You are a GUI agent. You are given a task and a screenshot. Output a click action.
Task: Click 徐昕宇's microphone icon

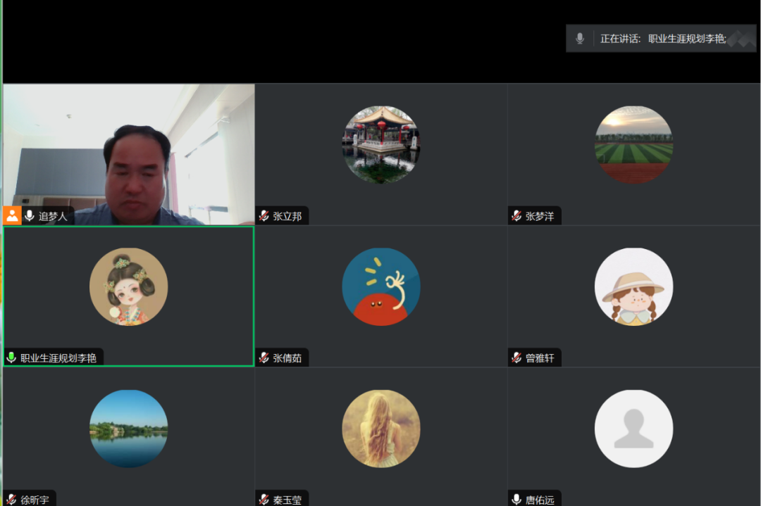click(11, 500)
